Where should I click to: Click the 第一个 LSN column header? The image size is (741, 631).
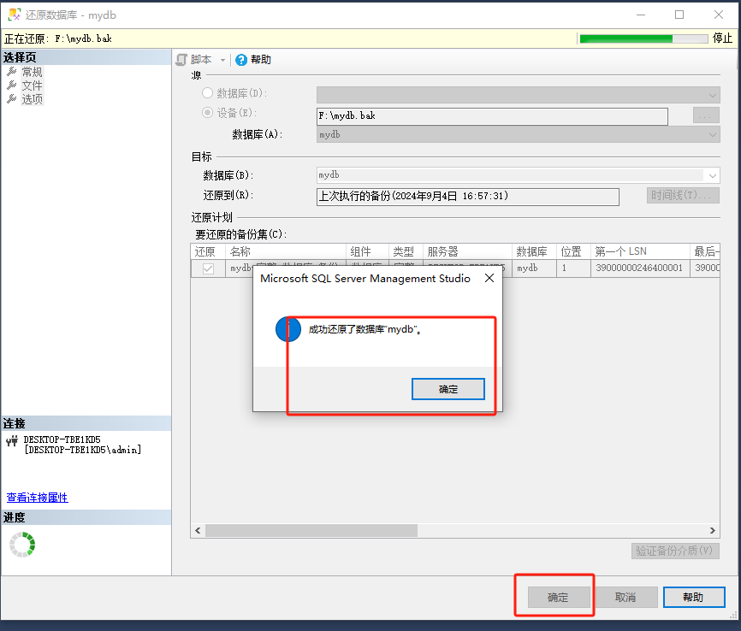pos(640,251)
